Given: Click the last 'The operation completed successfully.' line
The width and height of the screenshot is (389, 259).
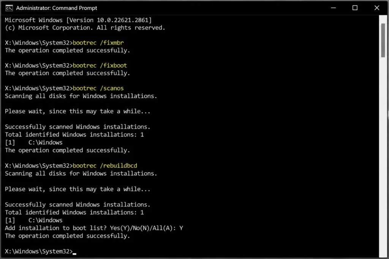Looking at the screenshot, I should pos(68,236).
